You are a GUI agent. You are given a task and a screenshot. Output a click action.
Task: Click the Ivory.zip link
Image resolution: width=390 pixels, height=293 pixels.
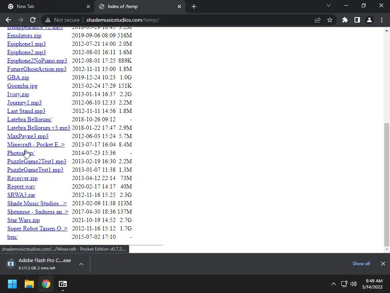18,95
